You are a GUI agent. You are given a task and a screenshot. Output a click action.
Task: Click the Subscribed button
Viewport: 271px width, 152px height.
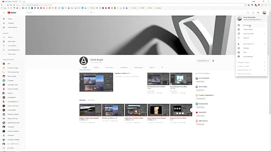[x=203, y=61]
